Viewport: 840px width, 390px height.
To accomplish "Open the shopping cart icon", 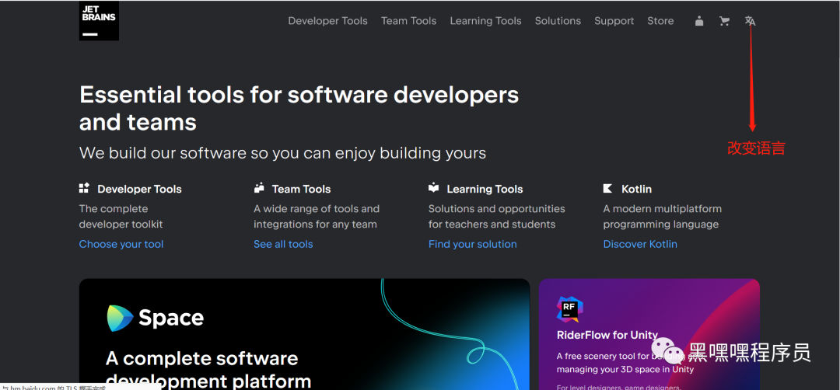I will 724,21.
